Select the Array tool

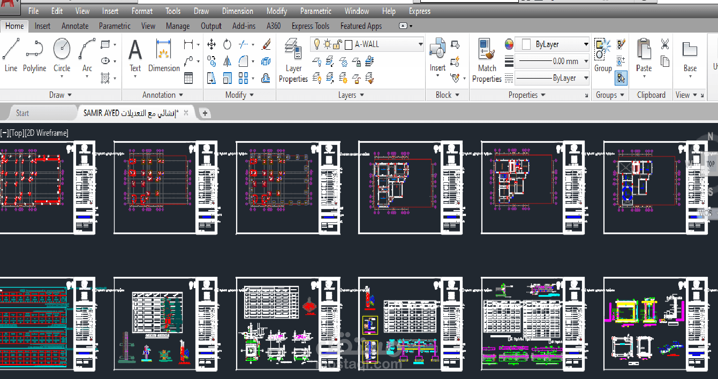(243, 79)
